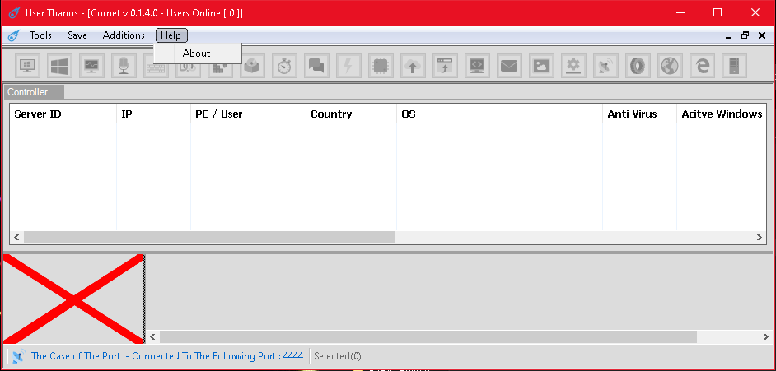Click the chat bubbles toolbar icon
The width and height of the screenshot is (776, 371).
[x=316, y=66]
